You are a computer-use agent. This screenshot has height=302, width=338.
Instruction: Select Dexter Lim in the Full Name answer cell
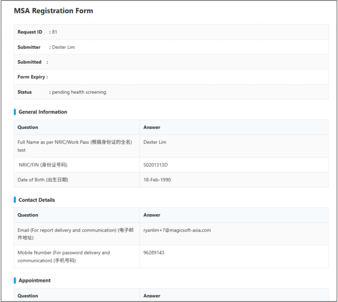pyautogui.click(x=155, y=142)
